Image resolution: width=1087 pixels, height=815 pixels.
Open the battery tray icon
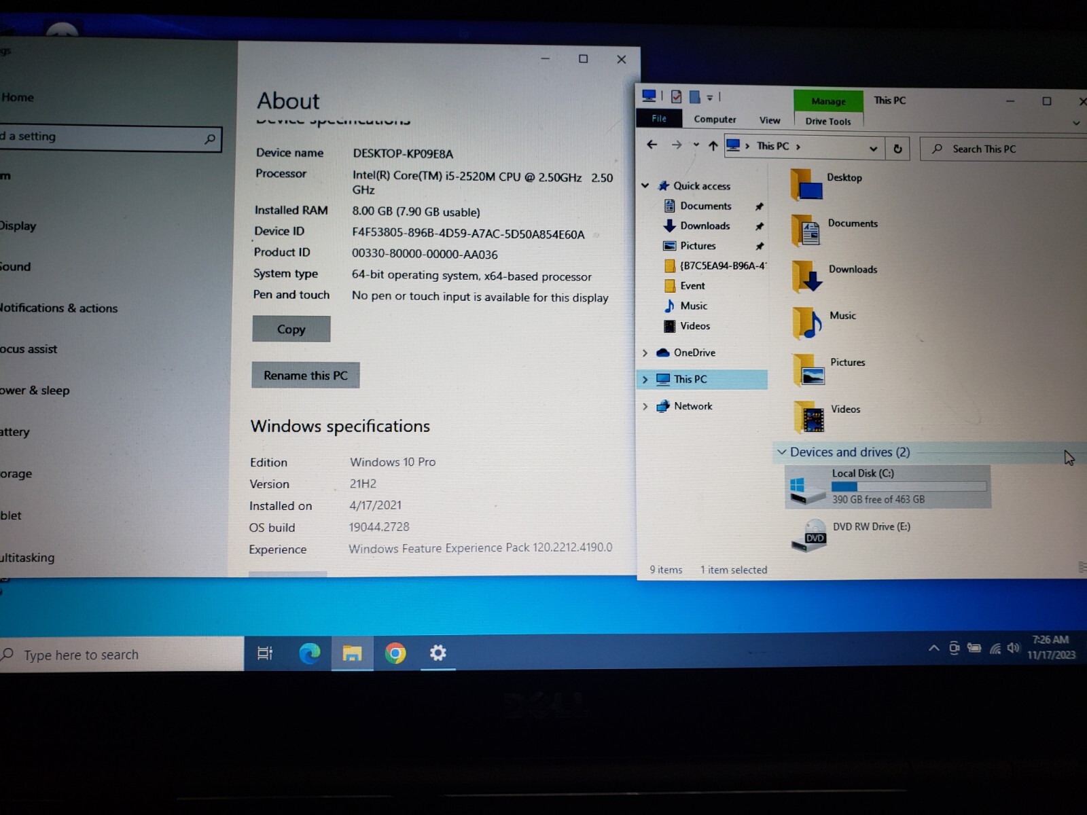tap(974, 648)
